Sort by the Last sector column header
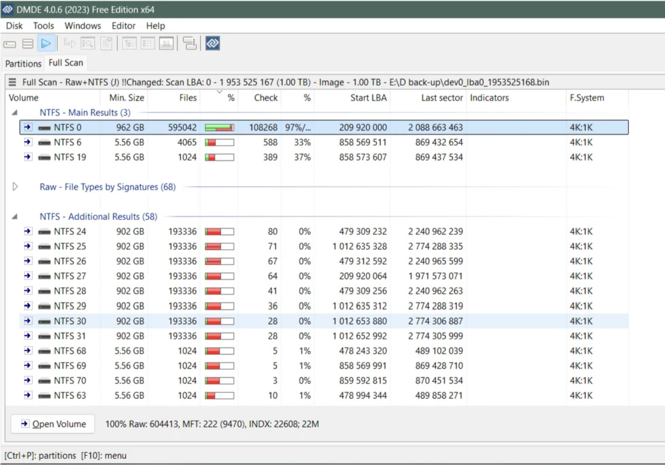 coord(429,98)
